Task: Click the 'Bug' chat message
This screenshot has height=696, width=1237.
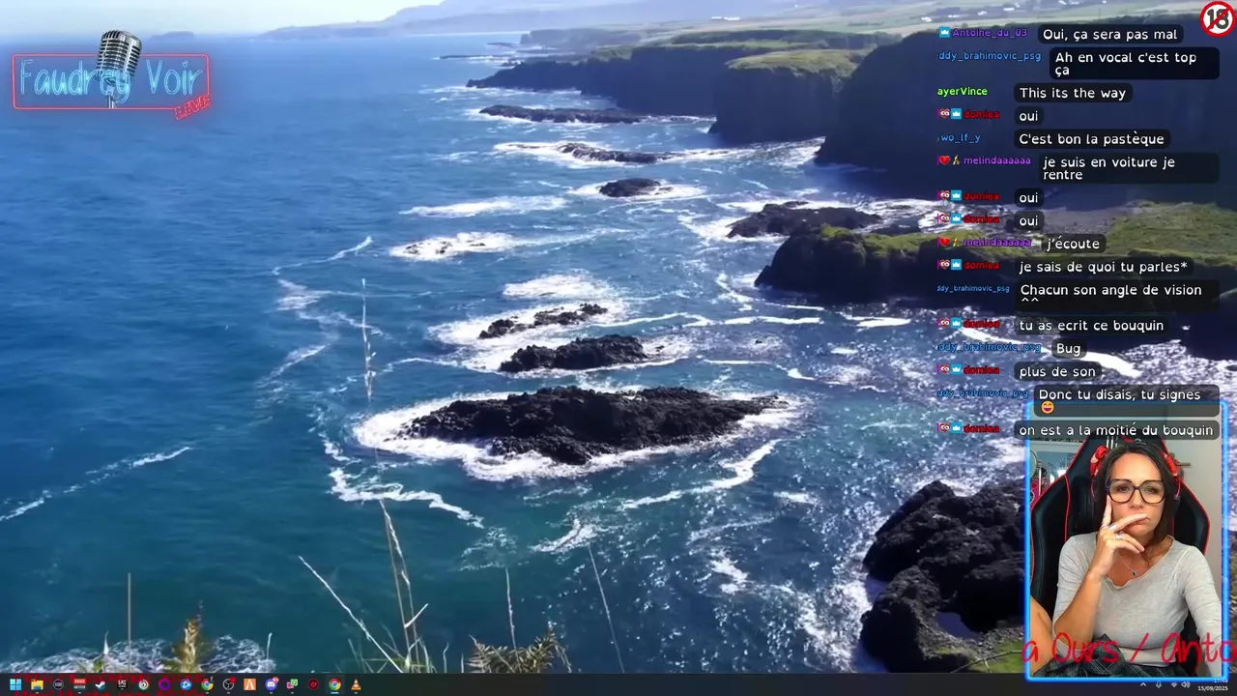Action: point(1068,349)
